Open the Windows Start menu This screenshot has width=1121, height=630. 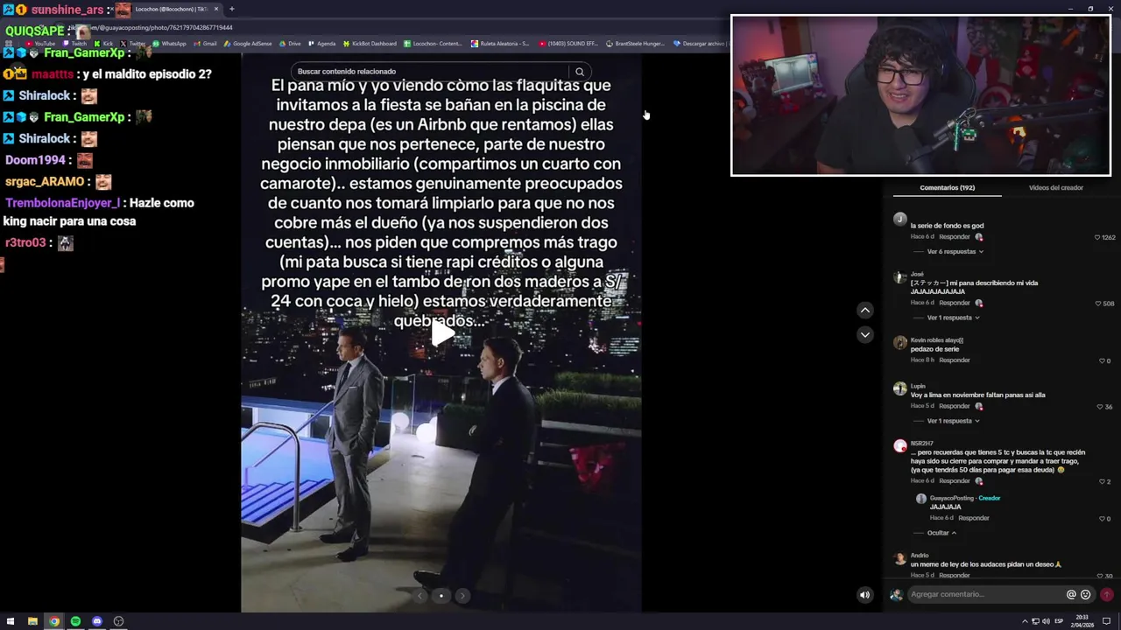coord(11,621)
